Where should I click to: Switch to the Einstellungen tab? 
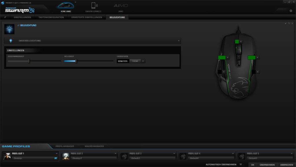pos(22,17)
